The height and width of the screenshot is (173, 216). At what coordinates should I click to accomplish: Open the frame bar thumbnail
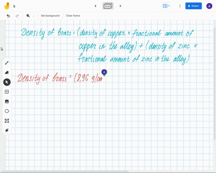(x=108, y=6)
